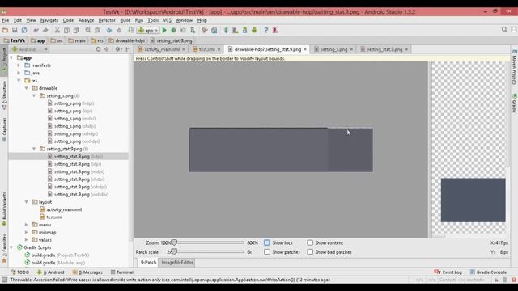Click the Redo arrow icon
The height and width of the screenshot is (291, 518).
click(x=45, y=31)
